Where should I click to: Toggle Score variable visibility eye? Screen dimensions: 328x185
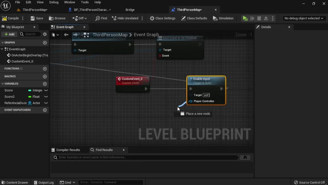coord(46,90)
